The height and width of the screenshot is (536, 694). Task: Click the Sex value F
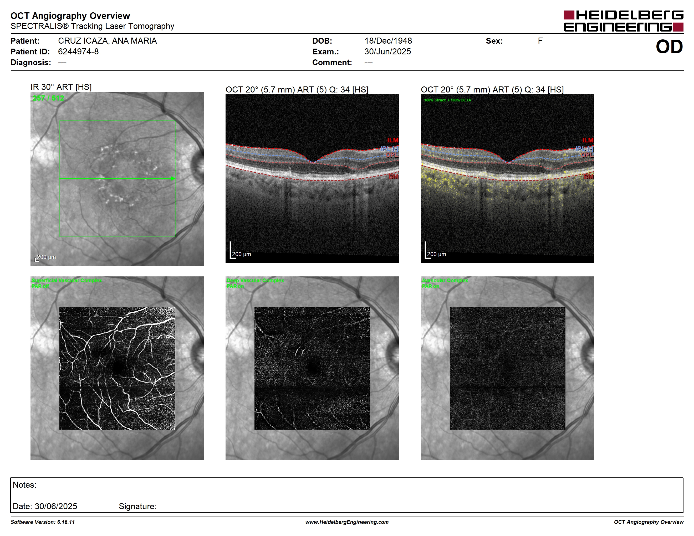540,41
